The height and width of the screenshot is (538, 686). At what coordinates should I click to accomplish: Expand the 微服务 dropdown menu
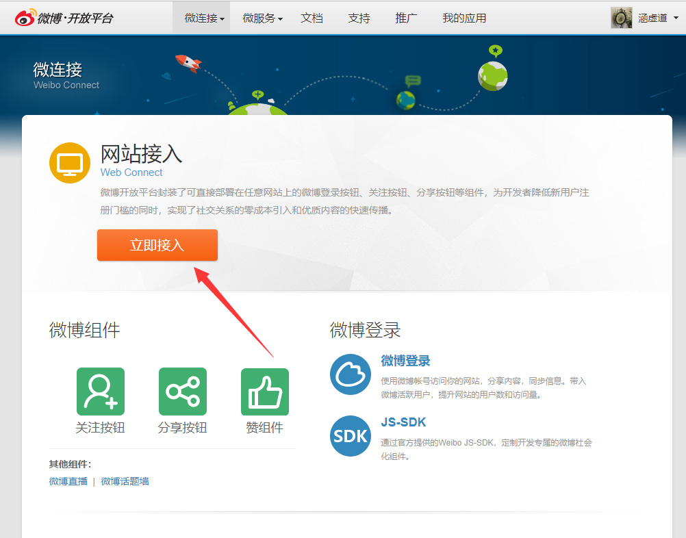pyautogui.click(x=262, y=18)
